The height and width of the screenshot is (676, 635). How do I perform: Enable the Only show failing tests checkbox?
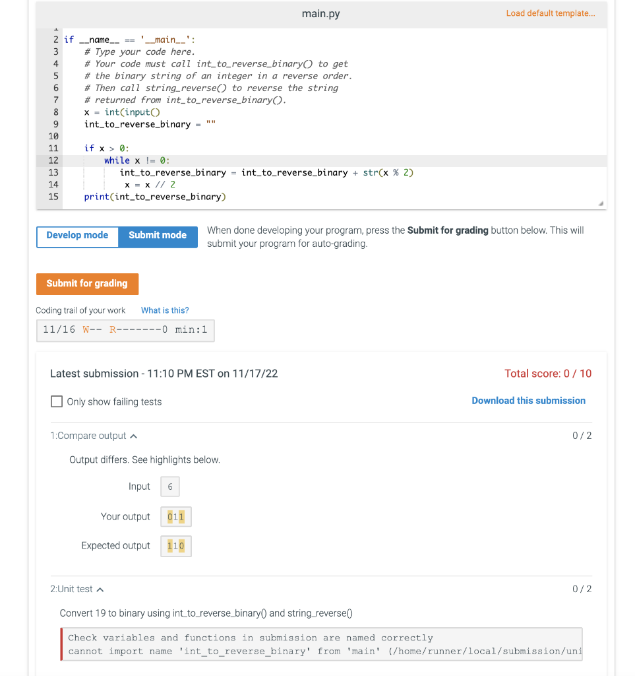pyautogui.click(x=56, y=401)
